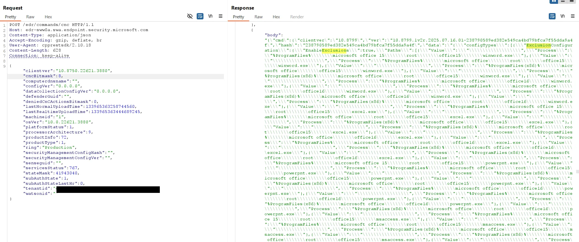Select the Pretty tab in Request
The image size is (579, 242).
click(10, 17)
